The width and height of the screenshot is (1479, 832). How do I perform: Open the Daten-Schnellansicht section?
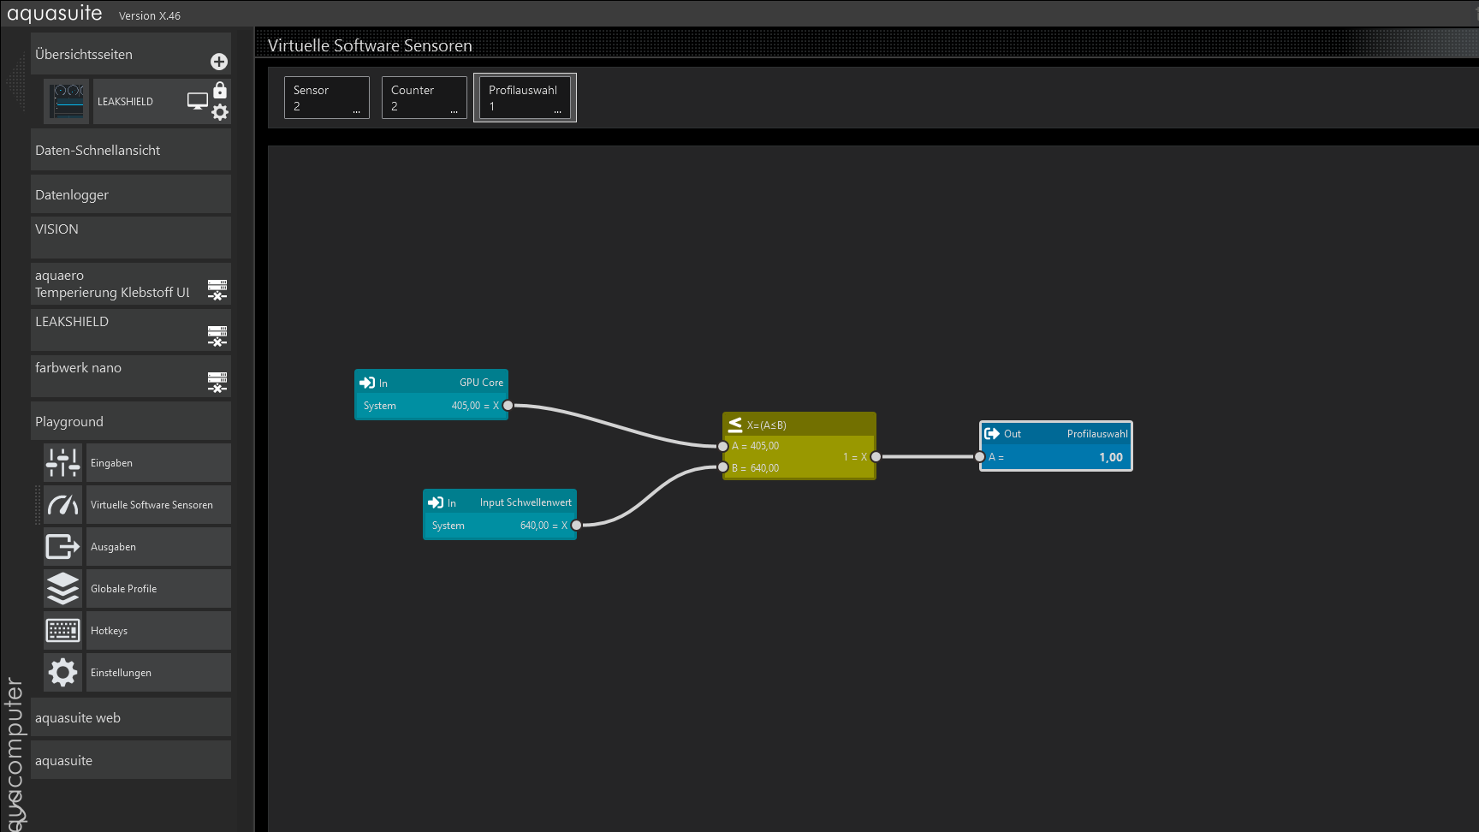(131, 151)
